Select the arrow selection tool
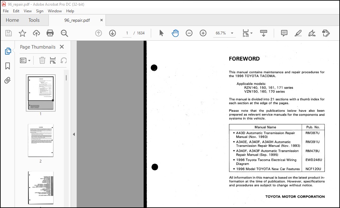Image resolution: width=340 pixels, height=208 pixels. [161, 33]
